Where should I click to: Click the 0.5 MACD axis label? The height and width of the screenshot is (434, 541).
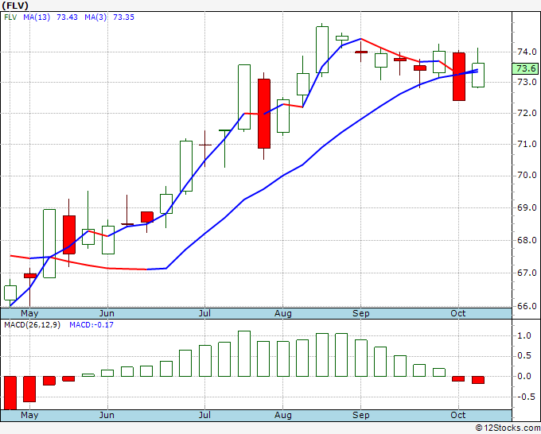pos(524,356)
